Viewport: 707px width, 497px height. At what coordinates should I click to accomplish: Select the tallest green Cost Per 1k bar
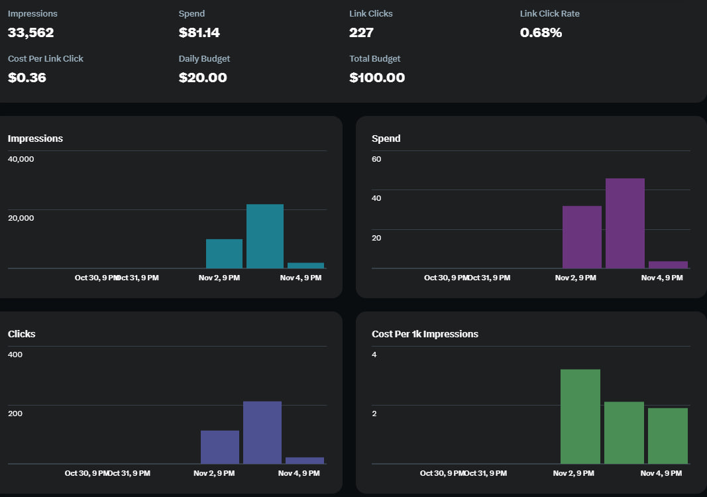point(580,416)
